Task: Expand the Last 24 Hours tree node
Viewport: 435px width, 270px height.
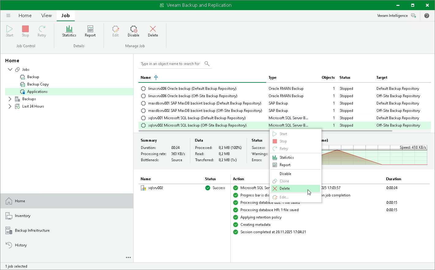Action: (10, 106)
